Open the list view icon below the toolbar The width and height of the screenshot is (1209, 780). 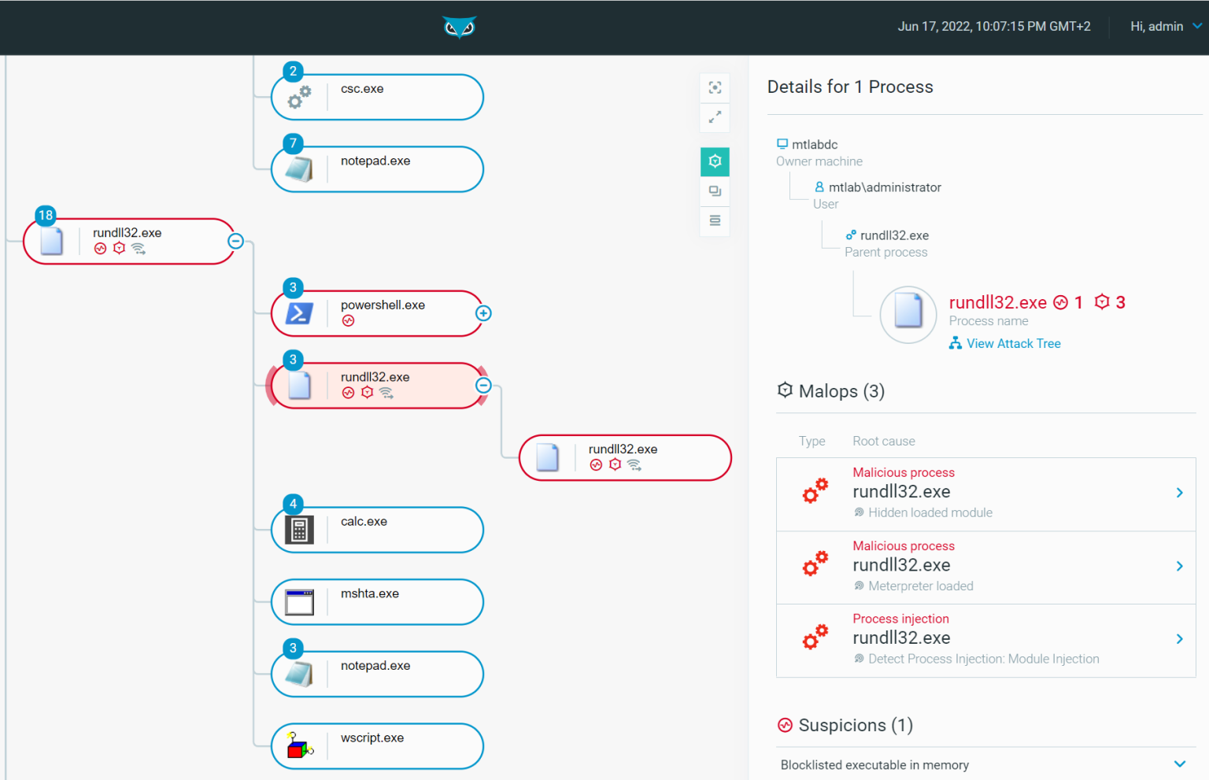714,221
